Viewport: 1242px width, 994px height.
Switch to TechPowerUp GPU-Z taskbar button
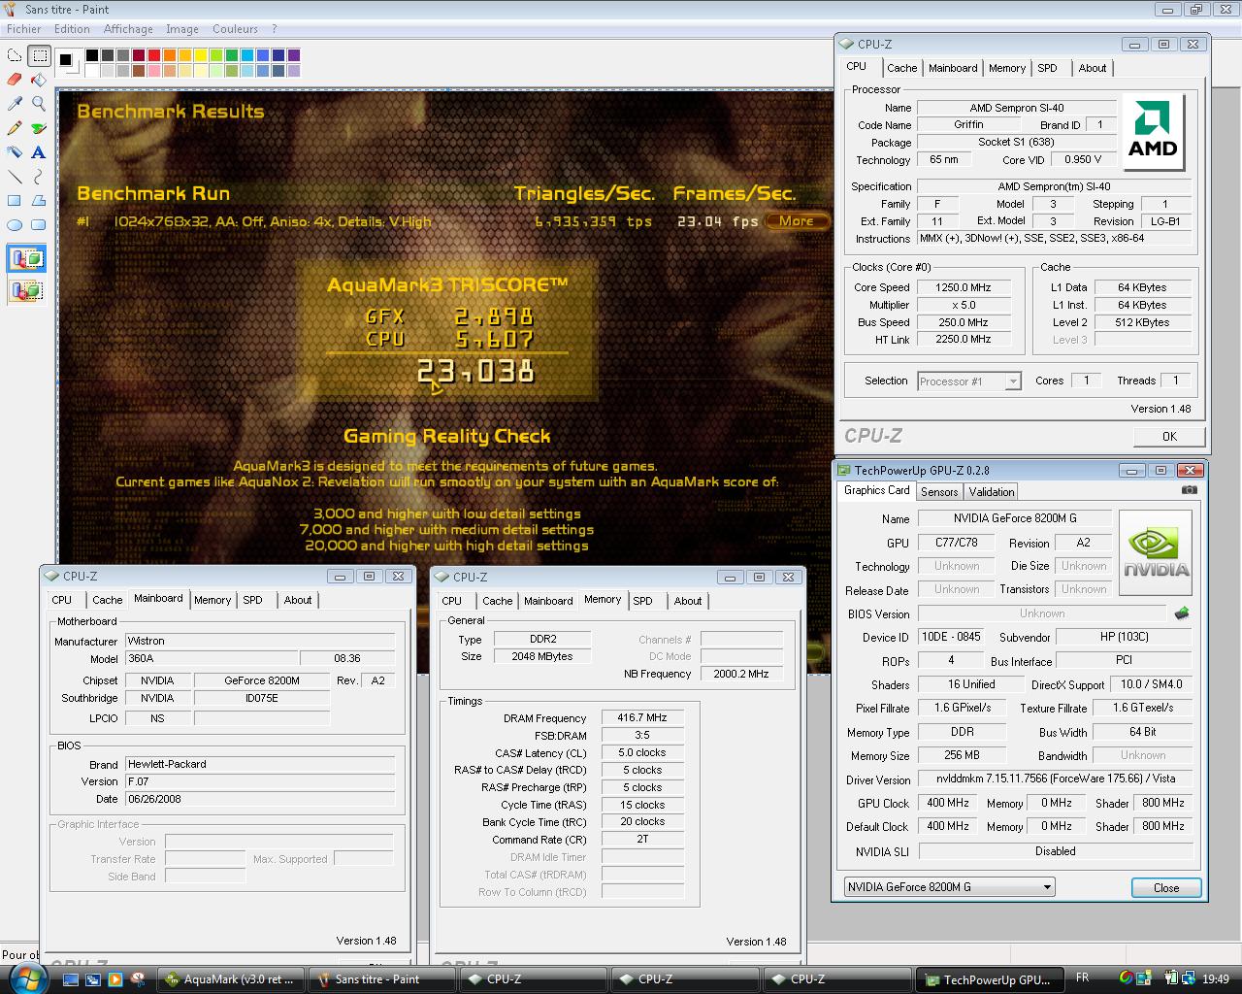[x=990, y=979]
